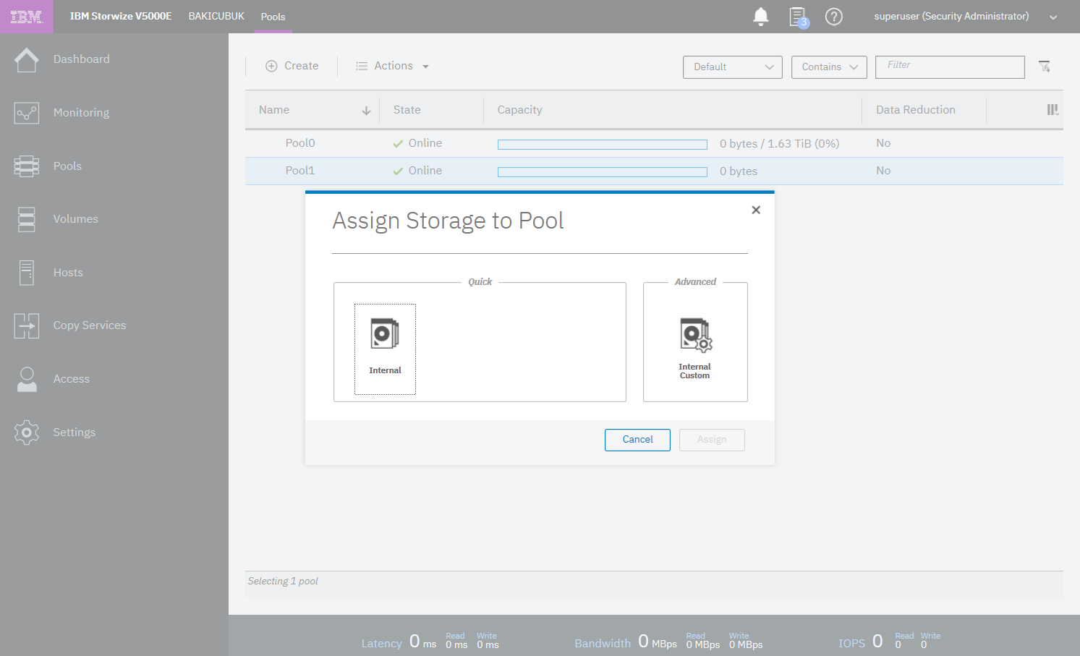The width and height of the screenshot is (1080, 656).
Task: Open the help question mark icon
Action: tap(834, 17)
